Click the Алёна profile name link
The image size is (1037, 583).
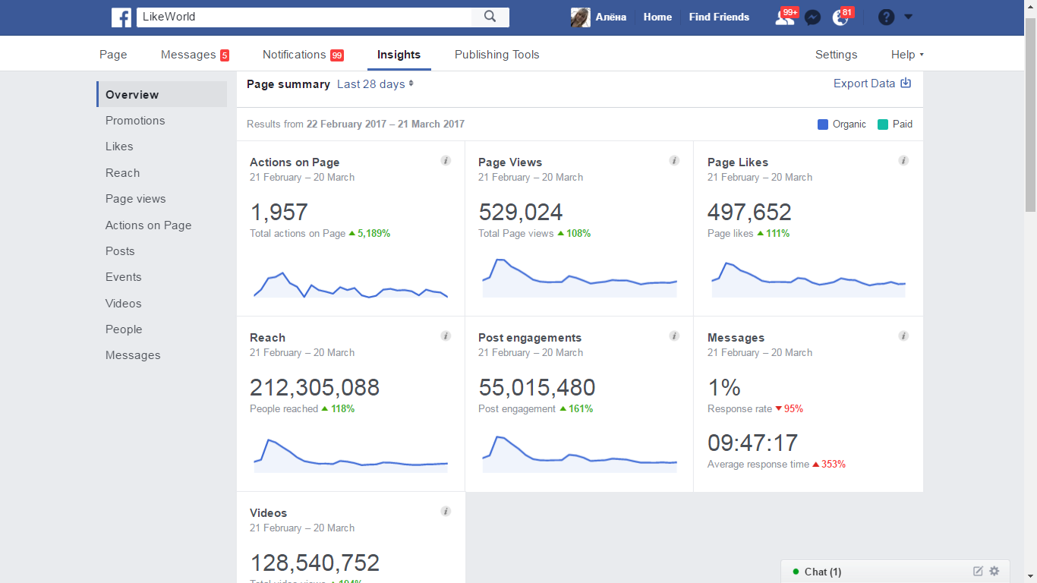click(611, 17)
